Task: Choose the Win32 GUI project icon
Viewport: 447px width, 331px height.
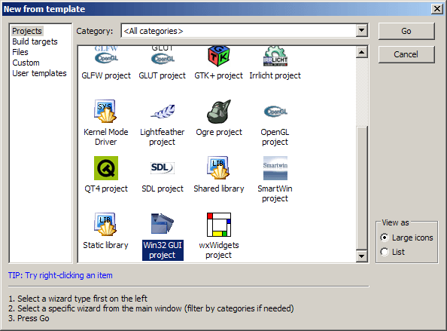Action: 163,224
